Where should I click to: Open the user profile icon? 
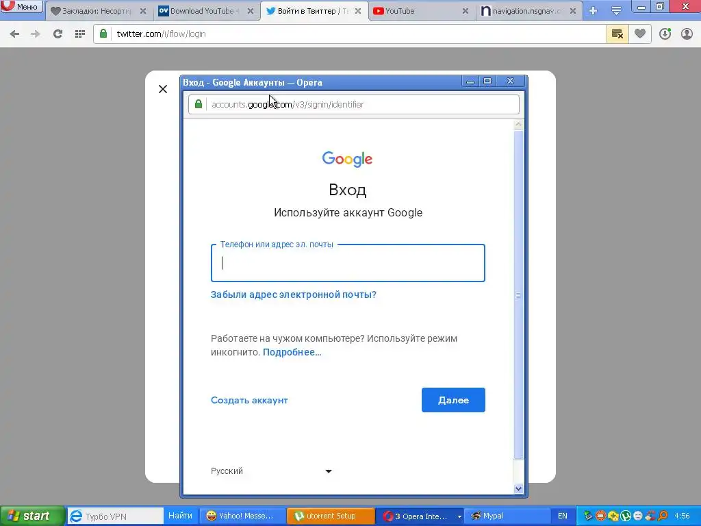click(687, 34)
